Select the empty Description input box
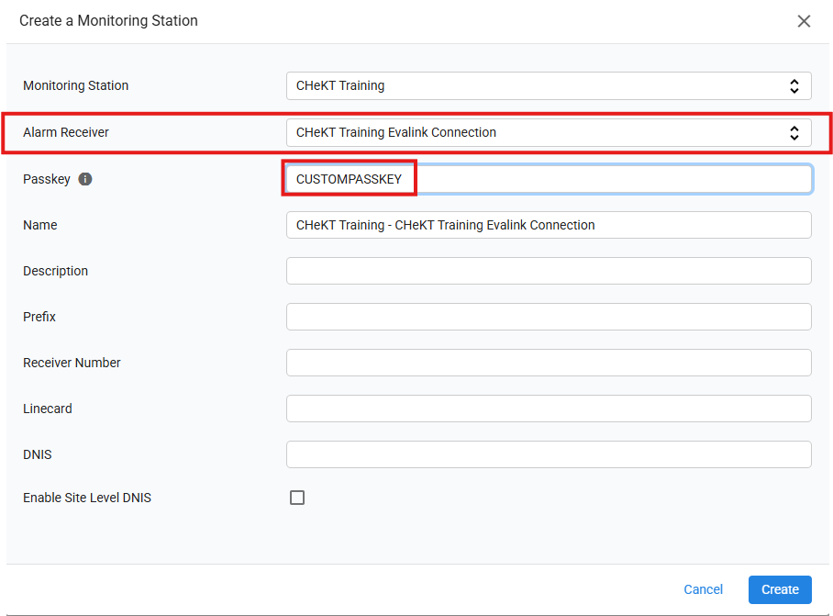Viewport: 833px width, 616px height. point(549,271)
